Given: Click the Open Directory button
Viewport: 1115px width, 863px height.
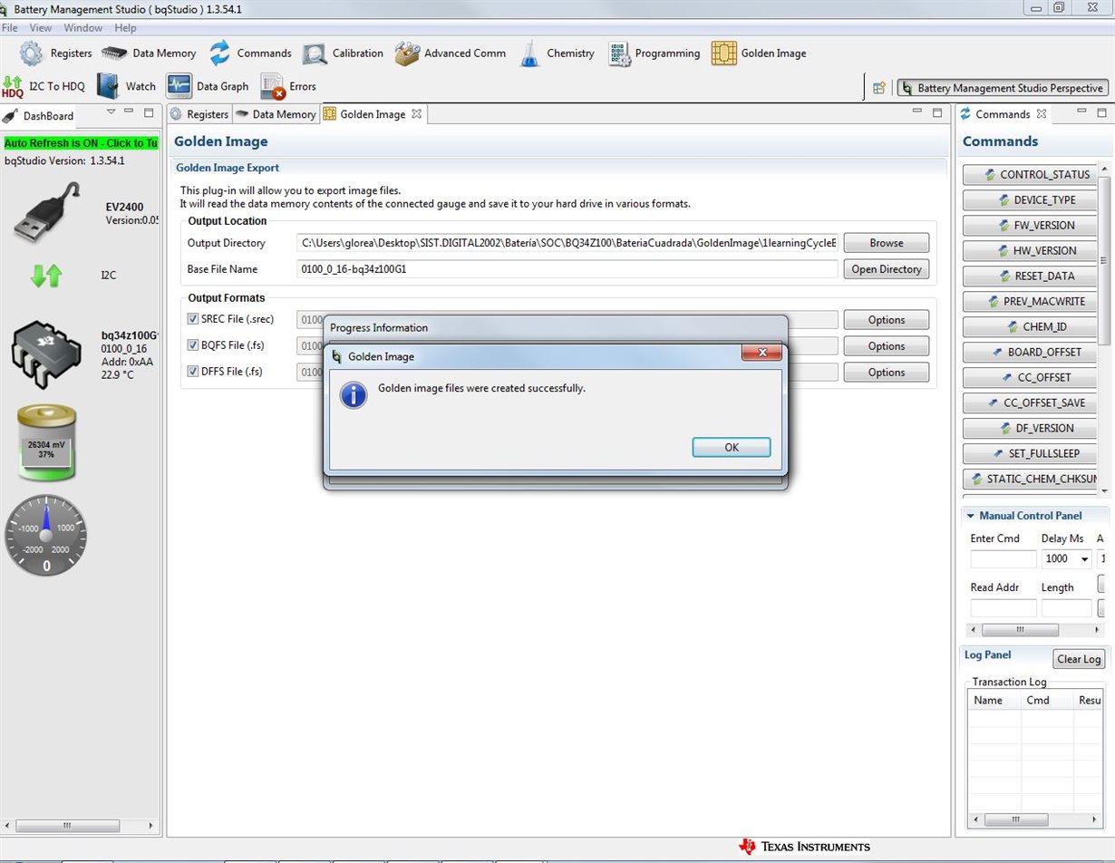Looking at the screenshot, I should point(886,269).
